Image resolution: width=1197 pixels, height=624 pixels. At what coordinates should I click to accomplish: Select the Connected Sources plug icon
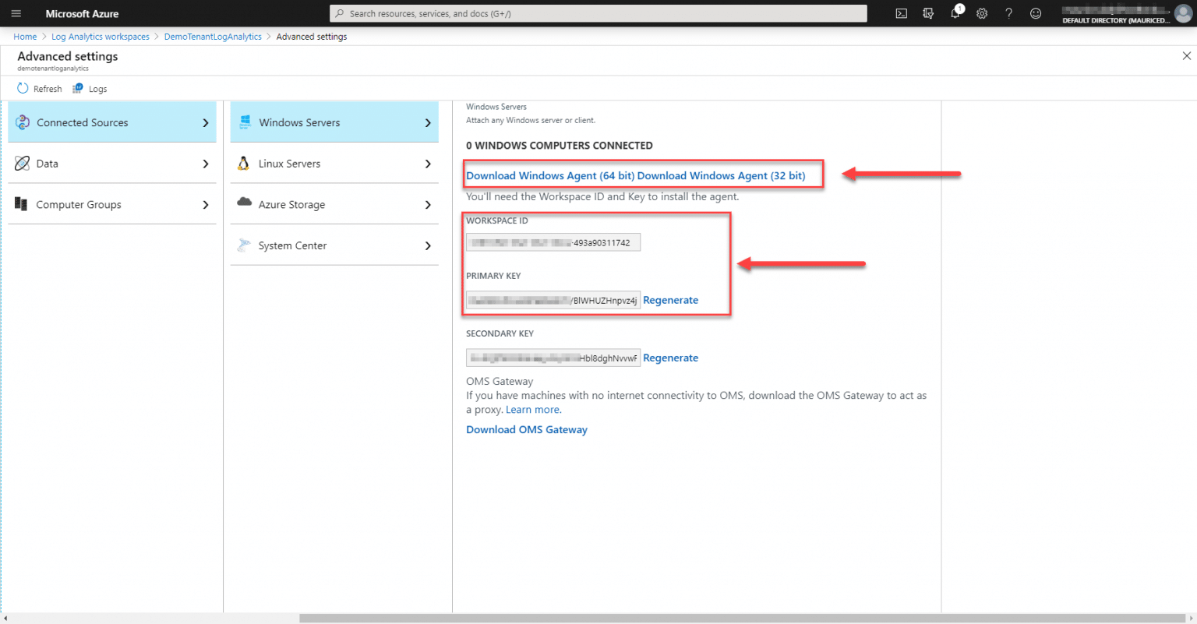(24, 122)
